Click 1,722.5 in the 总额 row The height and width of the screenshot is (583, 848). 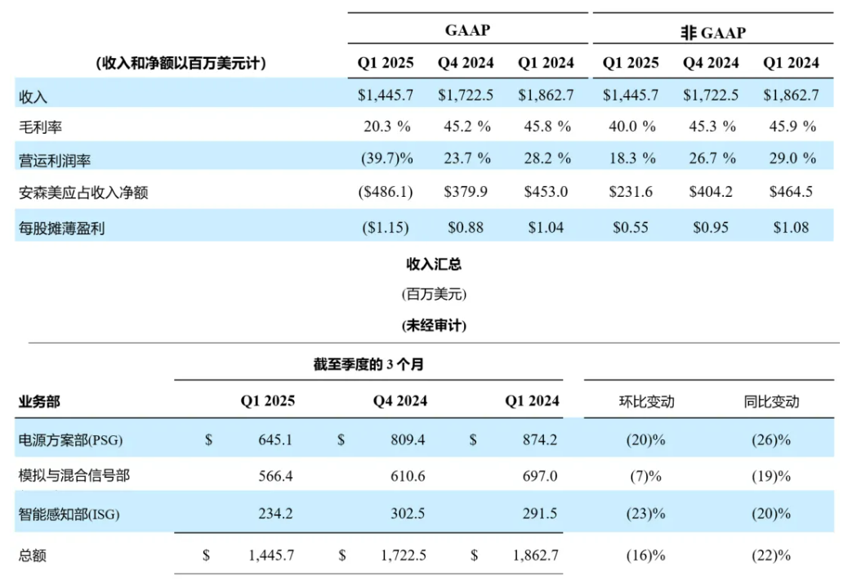pos(404,555)
